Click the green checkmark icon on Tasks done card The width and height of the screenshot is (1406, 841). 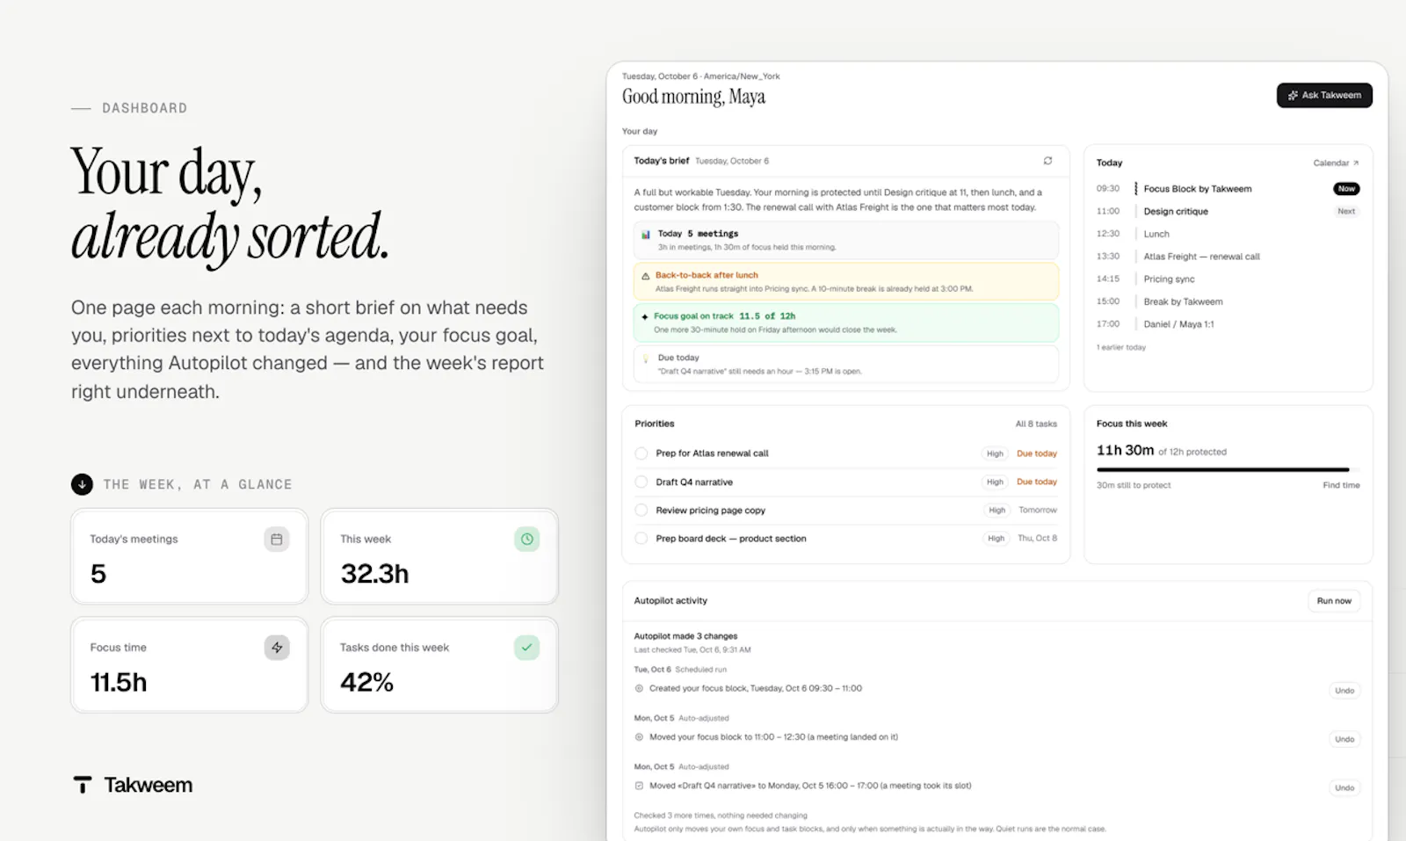point(527,648)
